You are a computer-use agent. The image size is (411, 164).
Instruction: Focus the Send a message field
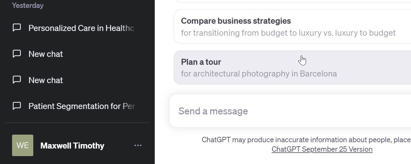coord(285,111)
